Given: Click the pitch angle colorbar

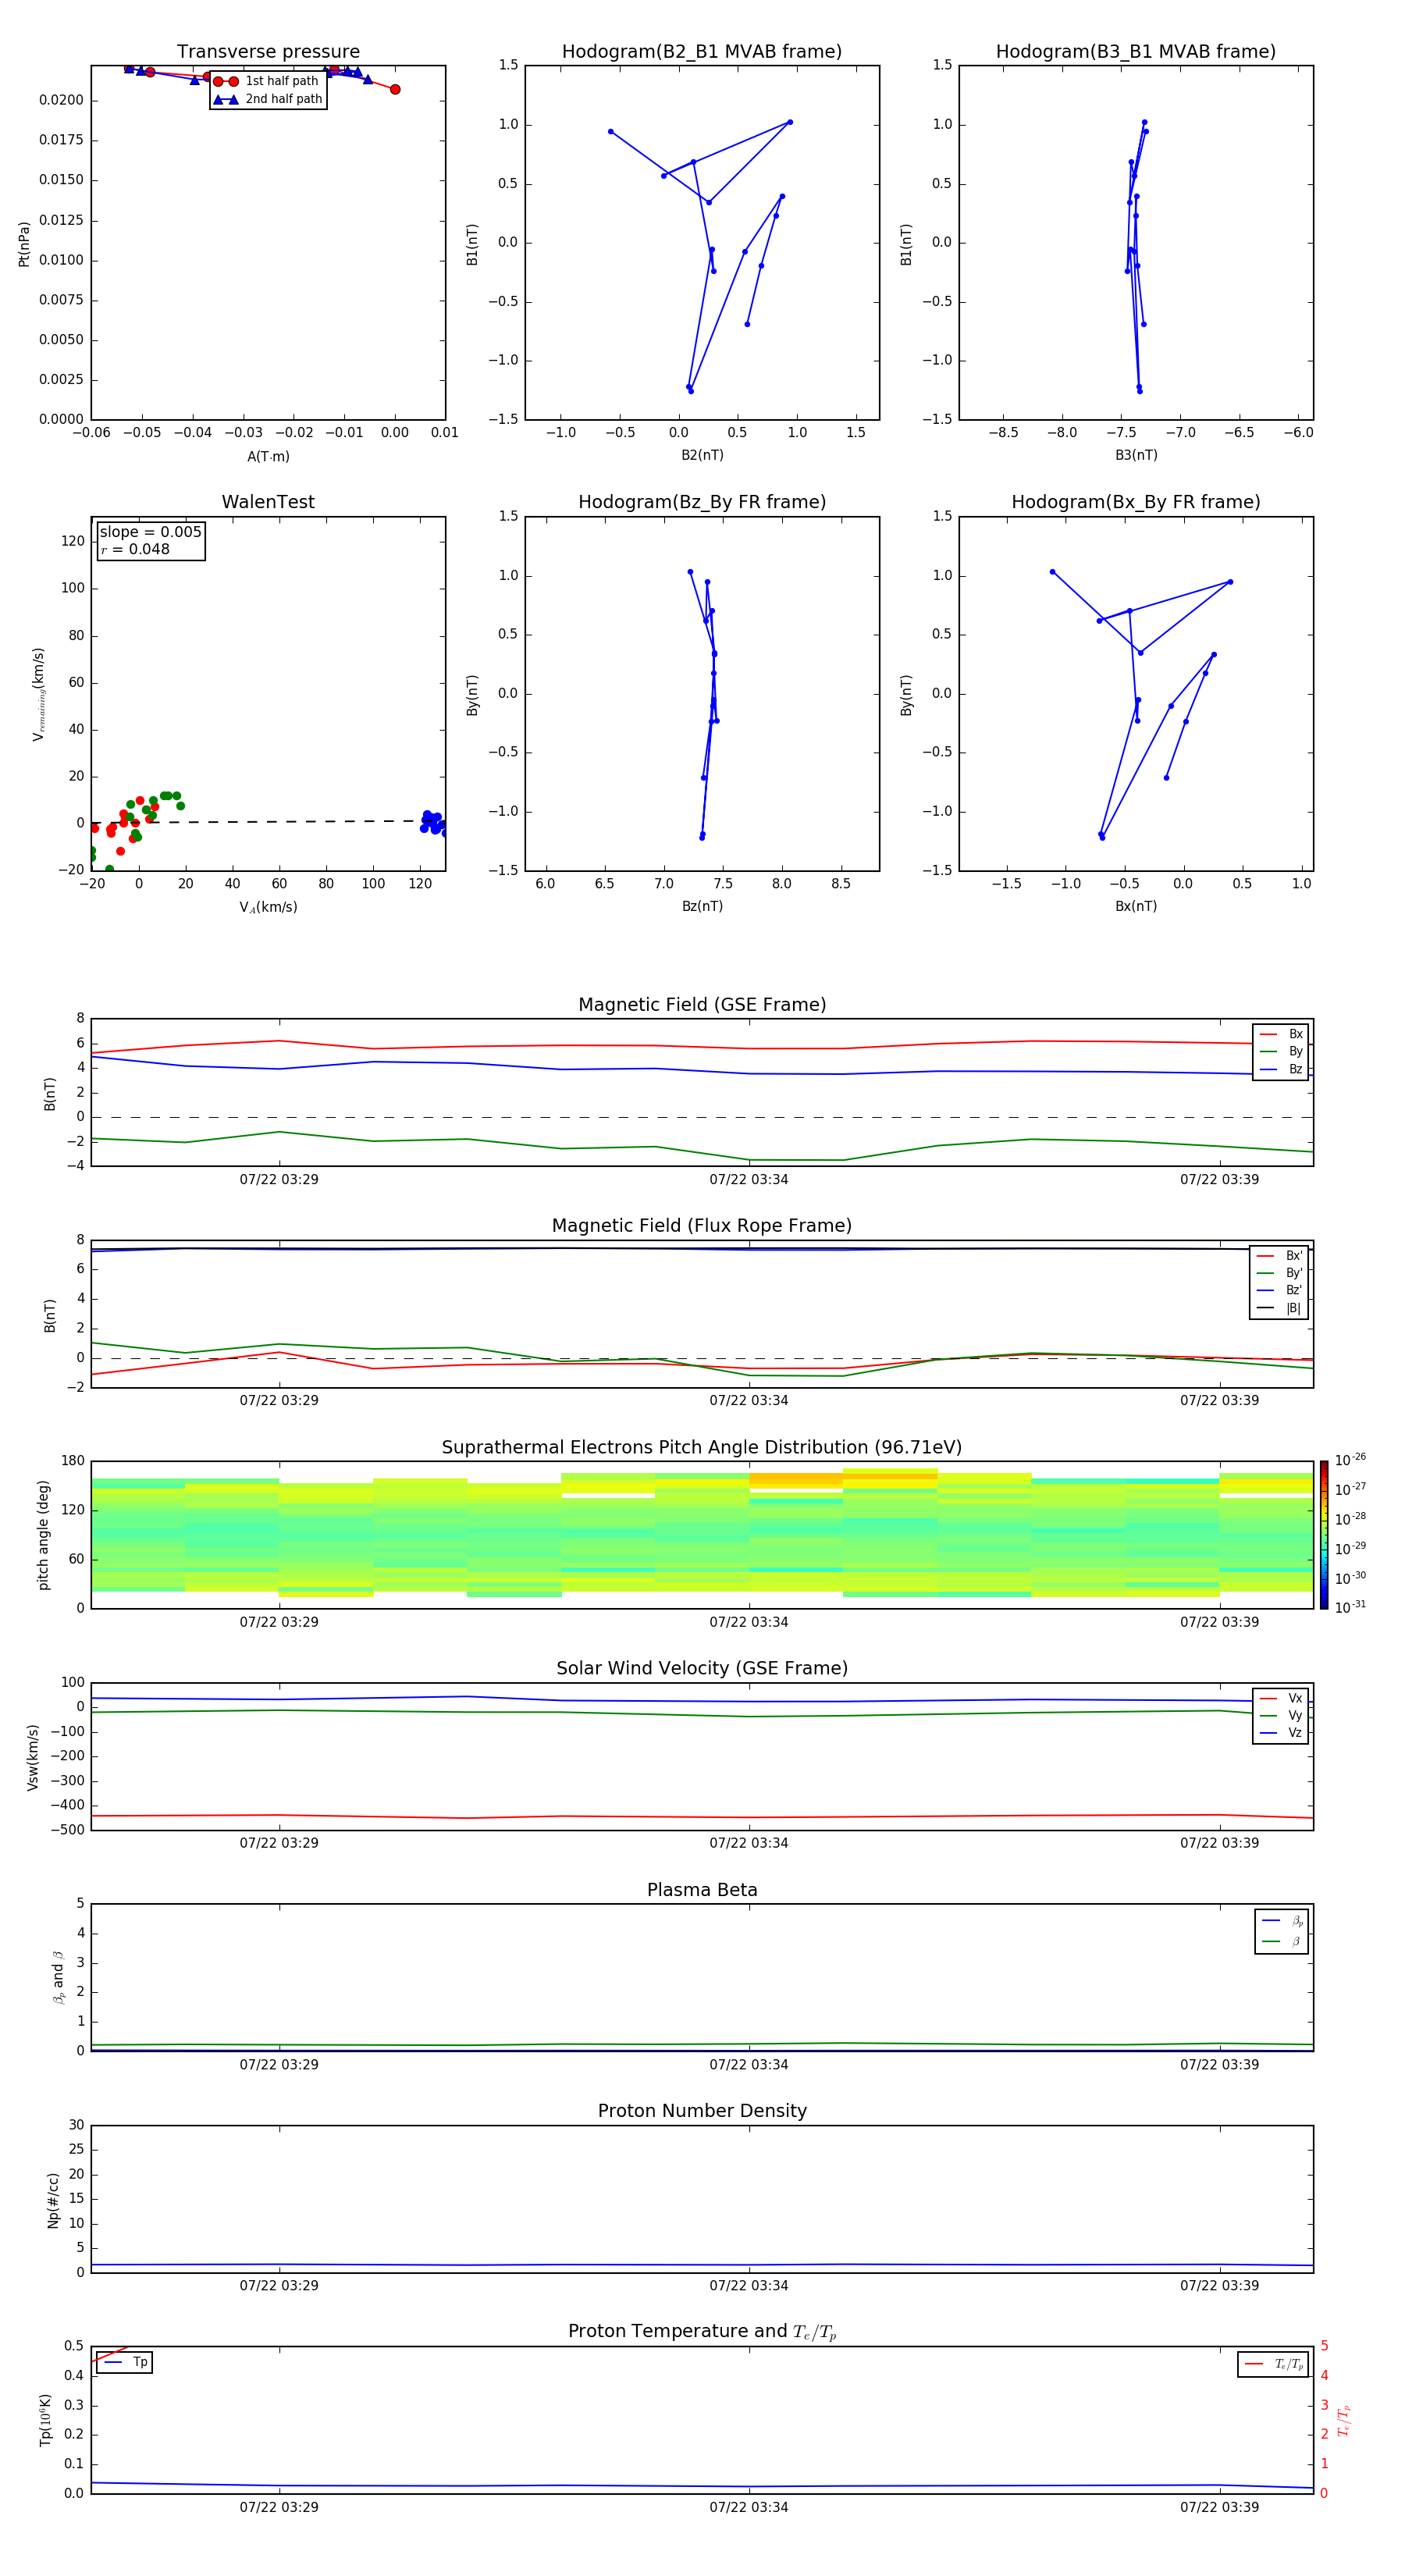Looking at the screenshot, I should tap(1324, 1534).
